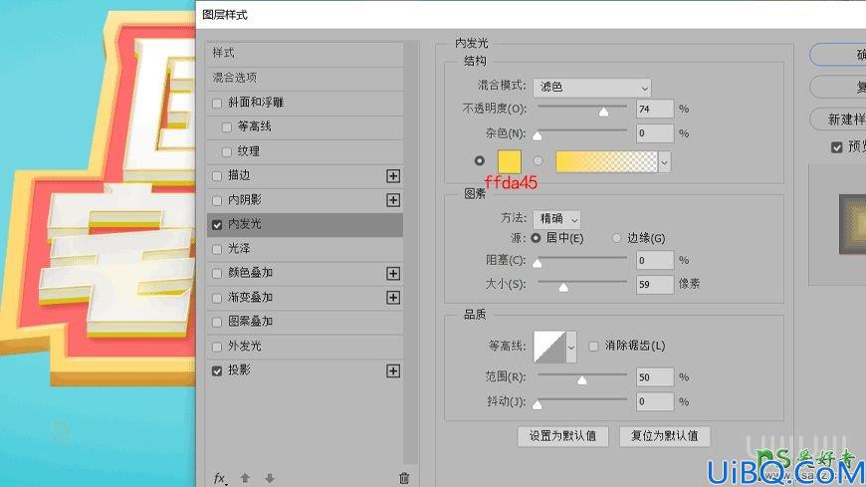Viewport: 866px width, 487px height.
Task: Click the 阻塞 value field
Action: pyautogui.click(x=655, y=260)
